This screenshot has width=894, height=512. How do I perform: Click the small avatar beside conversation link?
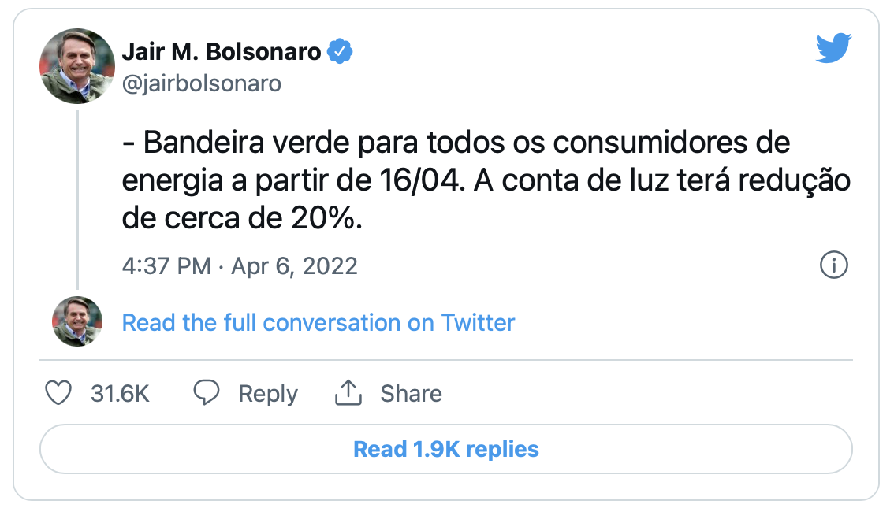(x=77, y=321)
